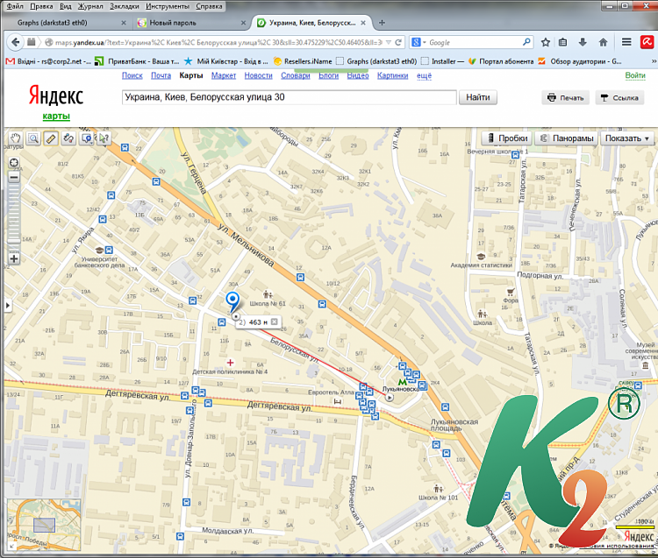Toggle the Пробки traffic layer

click(x=507, y=138)
